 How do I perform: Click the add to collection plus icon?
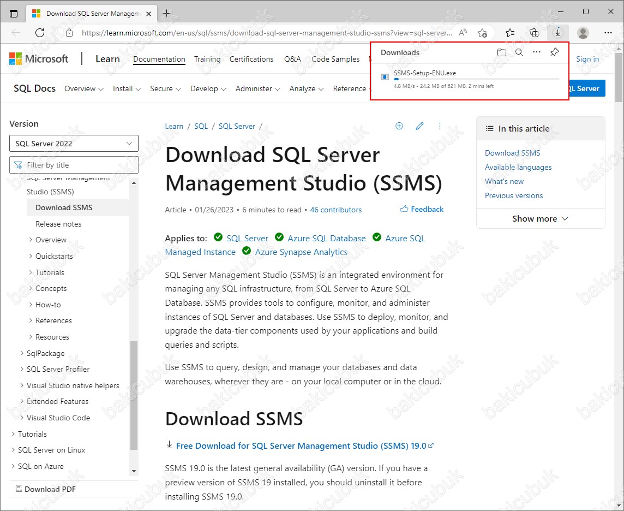coord(399,126)
